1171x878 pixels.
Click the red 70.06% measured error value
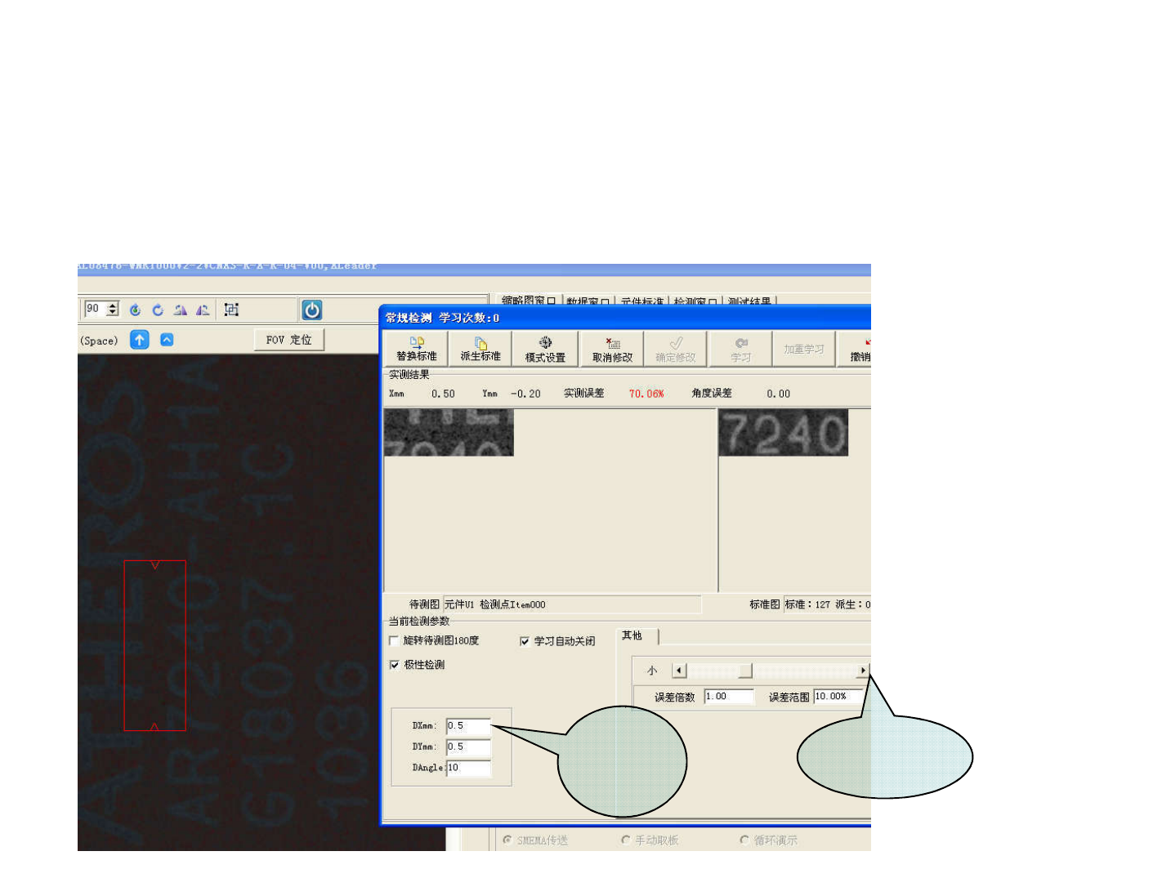[646, 394]
